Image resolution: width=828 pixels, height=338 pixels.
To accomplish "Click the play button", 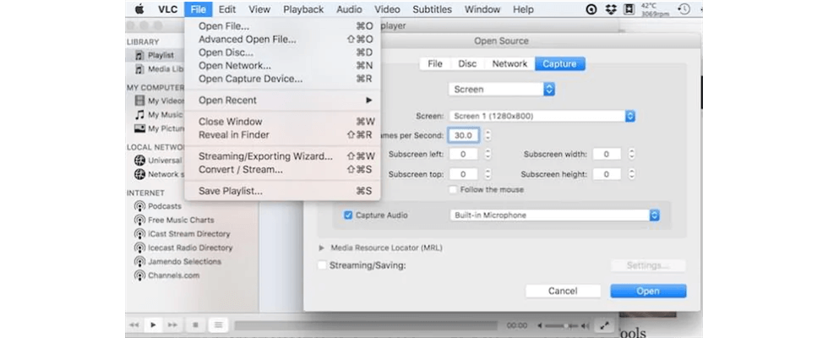I will click(x=153, y=324).
